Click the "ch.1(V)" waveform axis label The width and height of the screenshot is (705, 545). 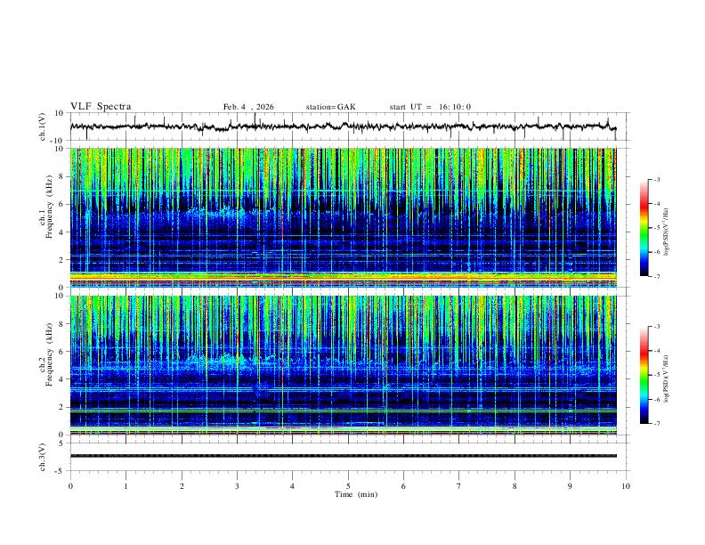point(43,126)
